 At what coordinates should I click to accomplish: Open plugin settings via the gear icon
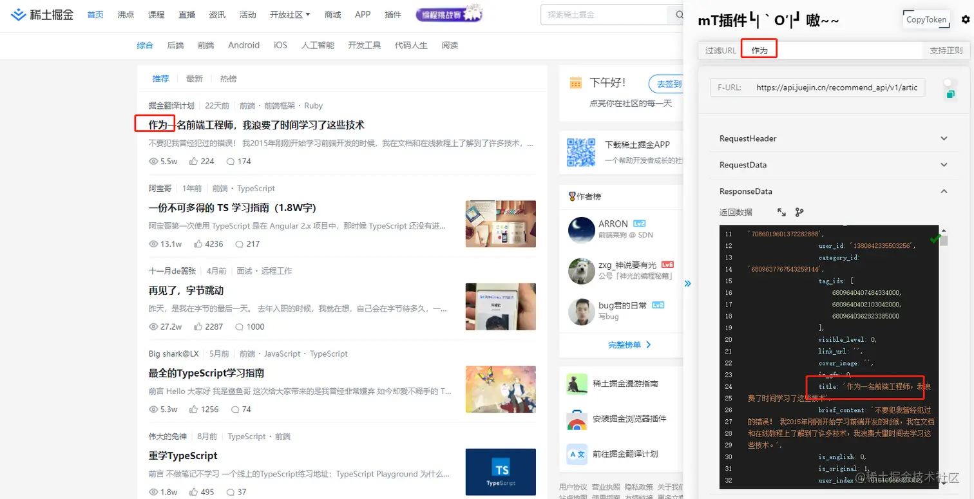965,19
